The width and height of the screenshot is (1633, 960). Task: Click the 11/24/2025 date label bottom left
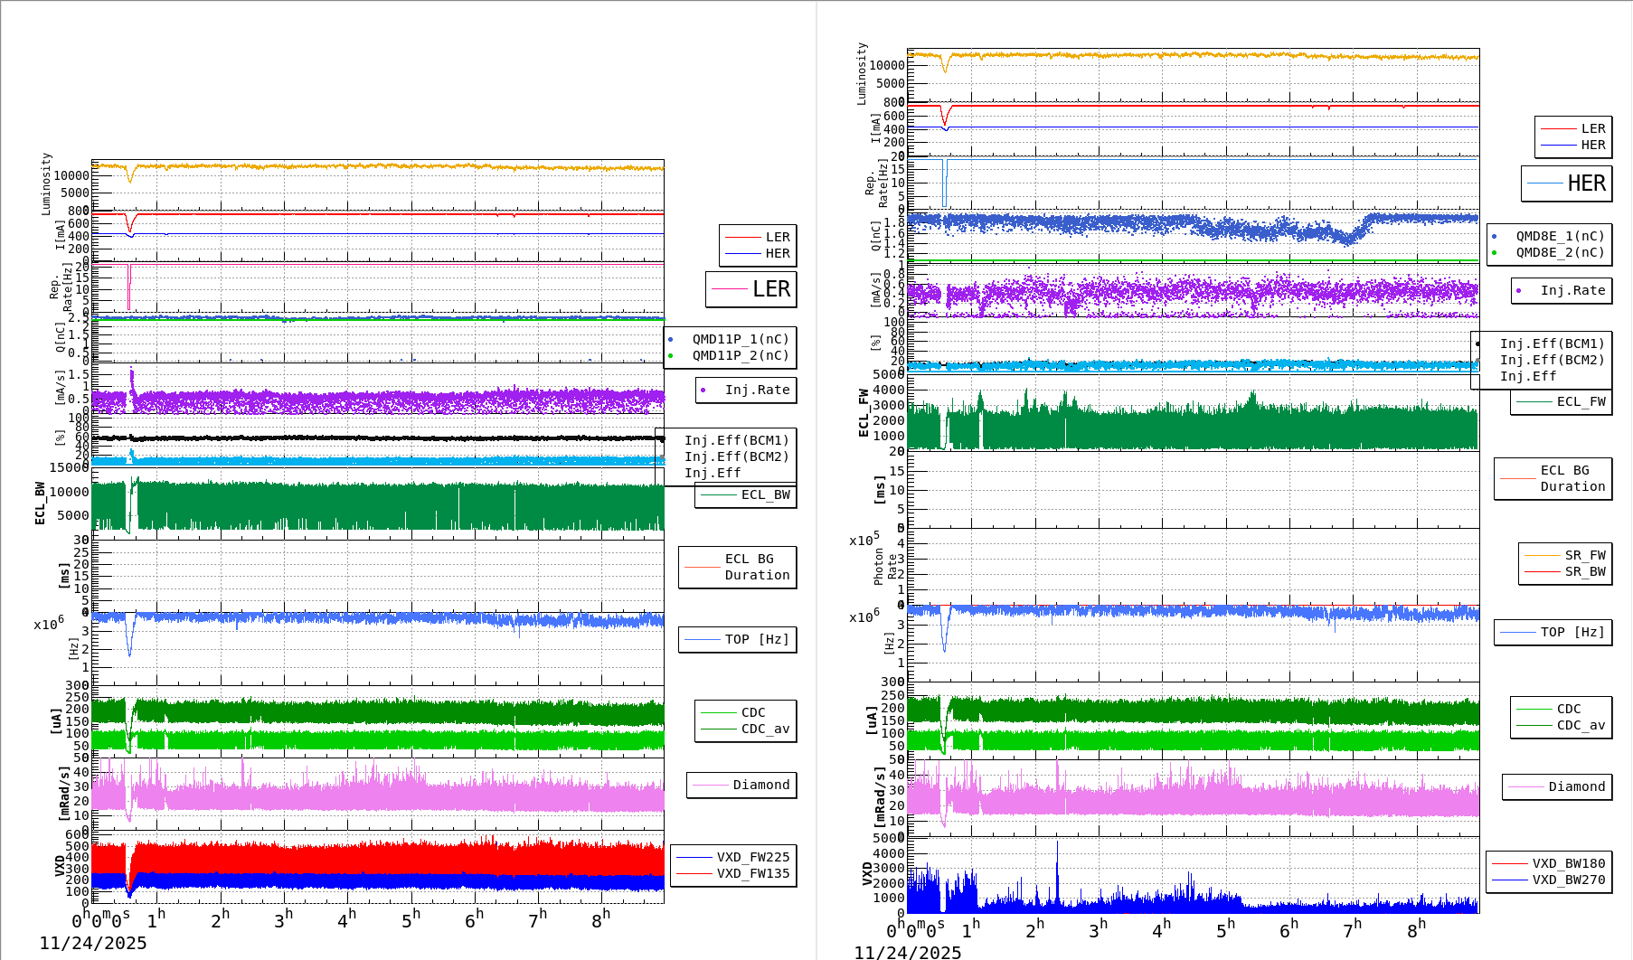95,943
